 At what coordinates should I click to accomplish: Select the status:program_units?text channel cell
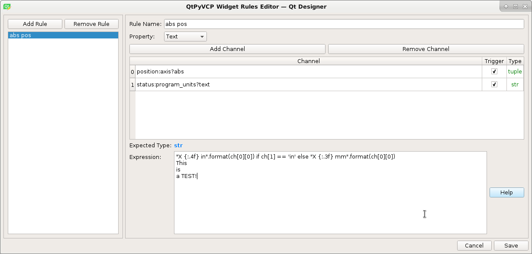coord(309,84)
